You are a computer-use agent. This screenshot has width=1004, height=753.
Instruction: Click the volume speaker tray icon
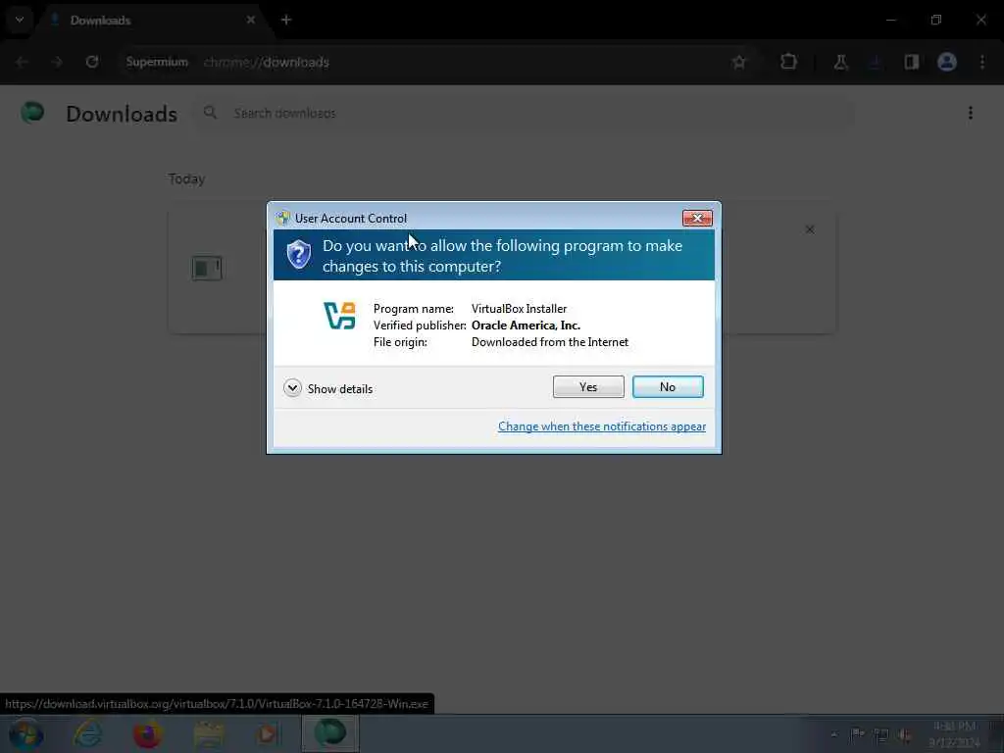[x=904, y=735]
